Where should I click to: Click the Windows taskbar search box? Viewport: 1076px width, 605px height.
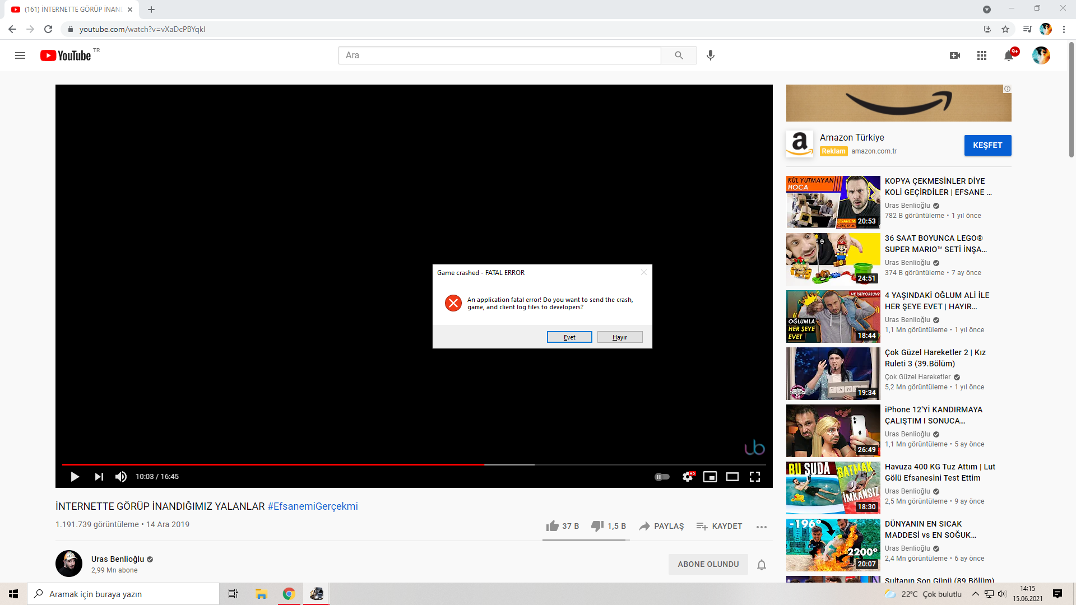pos(123,594)
